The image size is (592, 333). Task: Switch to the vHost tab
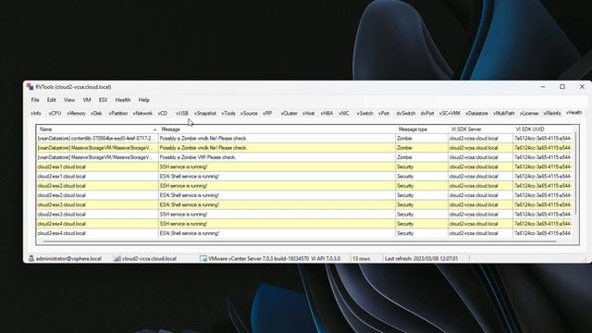pos(308,113)
